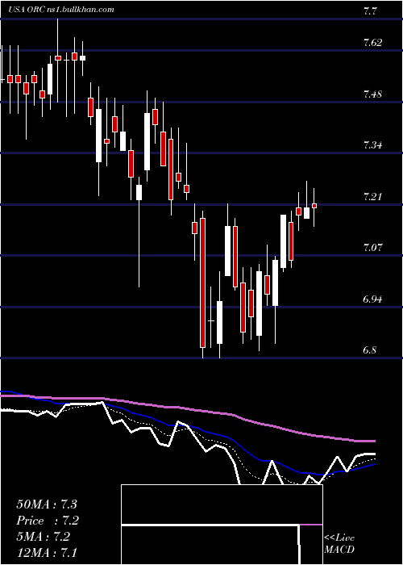Click the right end of the blue moving average line

pos(374,465)
